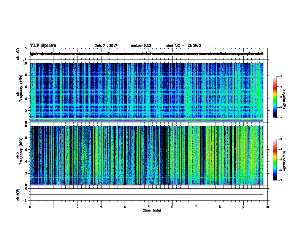Click the "10" tick on the time axis
The image size is (301, 232).
click(x=267, y=207)
